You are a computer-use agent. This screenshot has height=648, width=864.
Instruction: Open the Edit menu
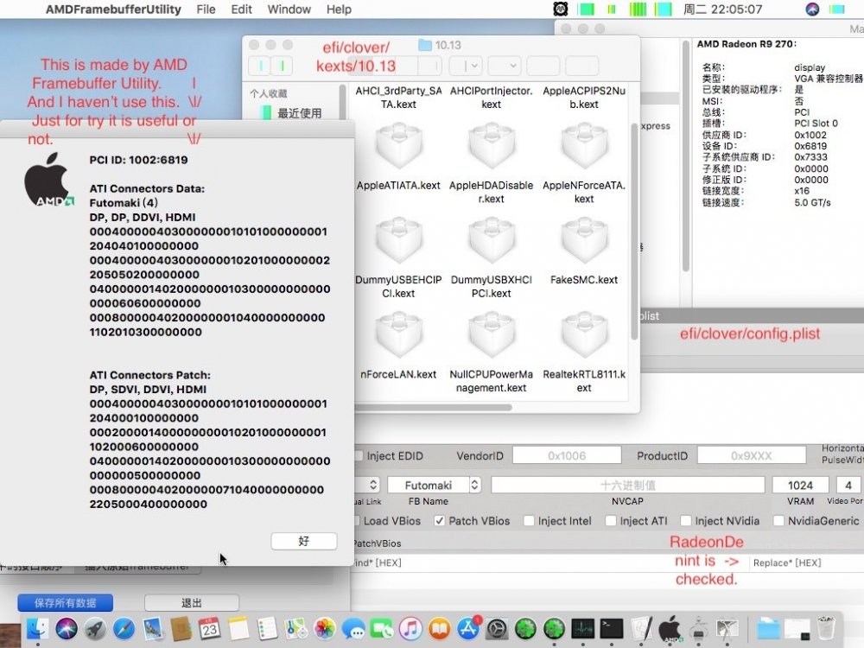[x=241, y=10]
